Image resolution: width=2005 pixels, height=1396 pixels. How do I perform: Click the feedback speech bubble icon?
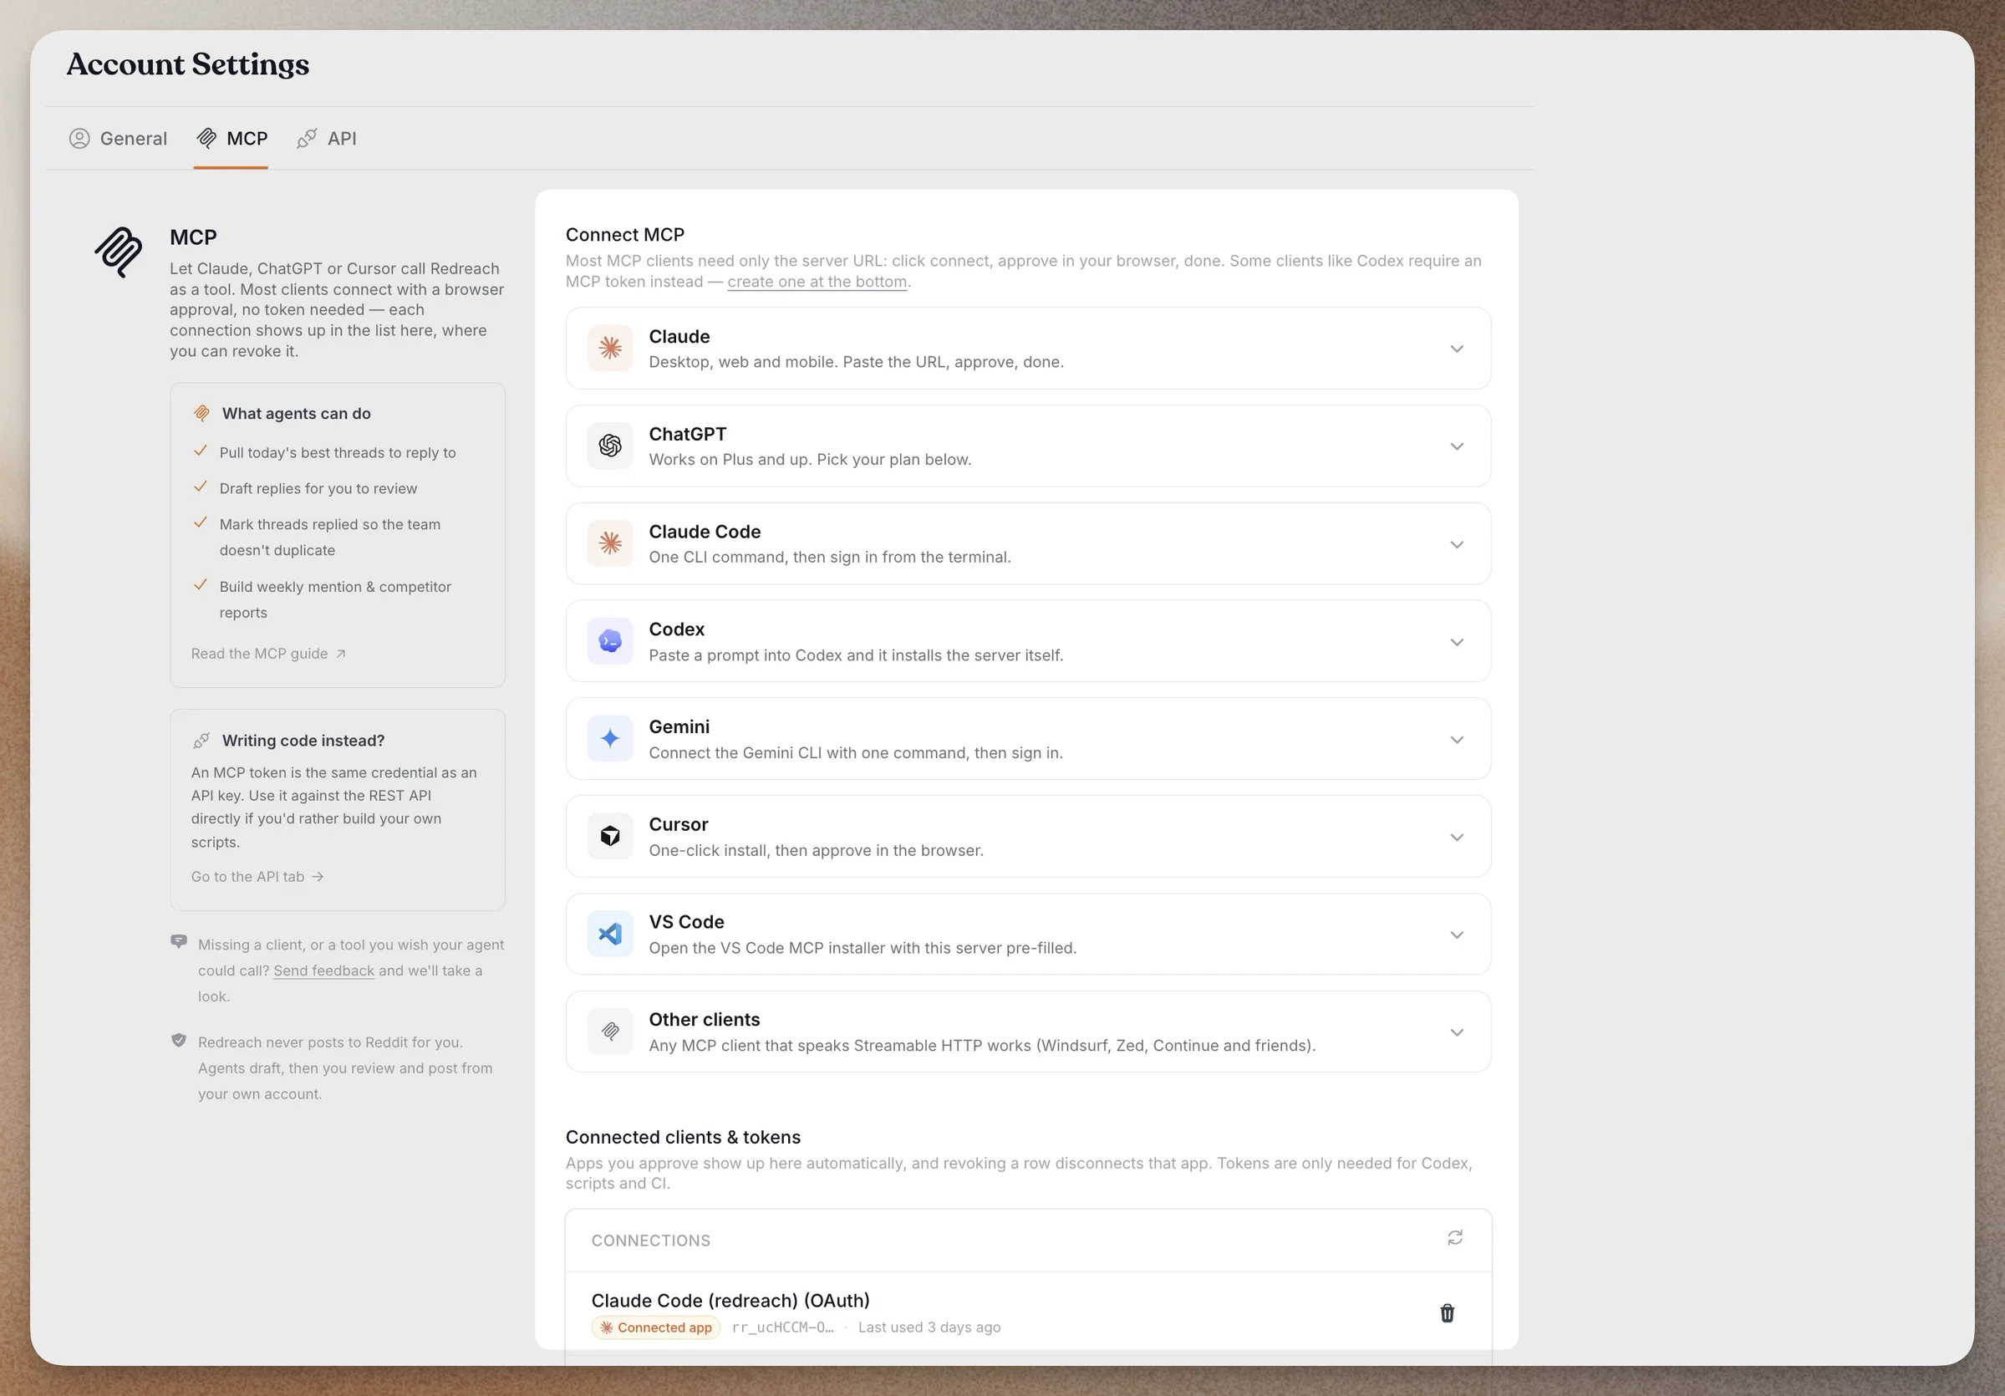pyautogui.click(x=179, y=942)
